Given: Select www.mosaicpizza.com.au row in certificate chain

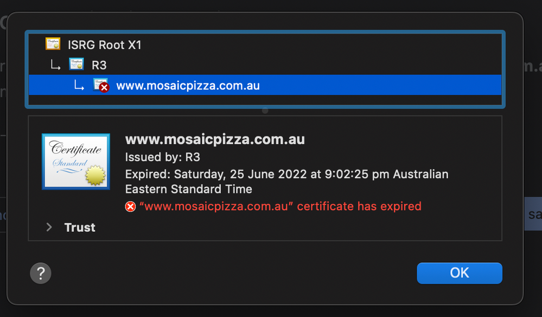Looking at the screenshot, I should (x=188, y=86).
